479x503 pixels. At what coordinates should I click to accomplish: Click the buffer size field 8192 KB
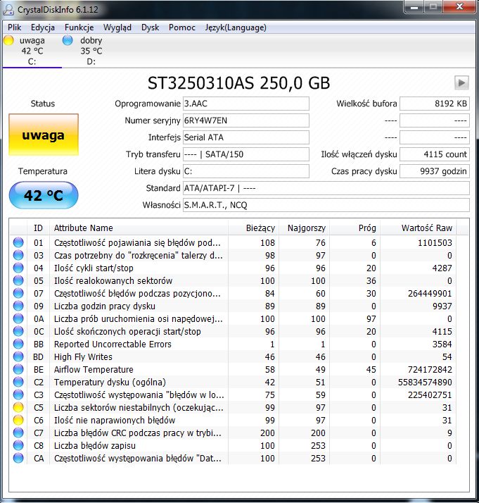point(435,104)
